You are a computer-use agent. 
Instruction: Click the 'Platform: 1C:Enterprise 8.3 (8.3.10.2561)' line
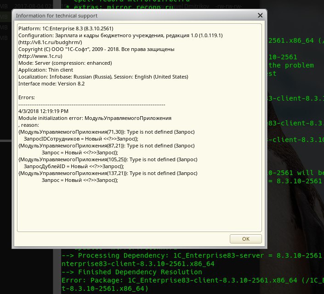[x=66, y=28]
